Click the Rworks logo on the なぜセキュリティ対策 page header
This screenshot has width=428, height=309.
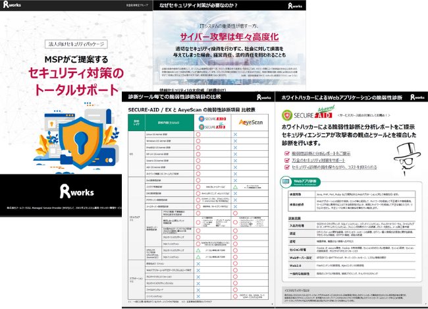295,5
